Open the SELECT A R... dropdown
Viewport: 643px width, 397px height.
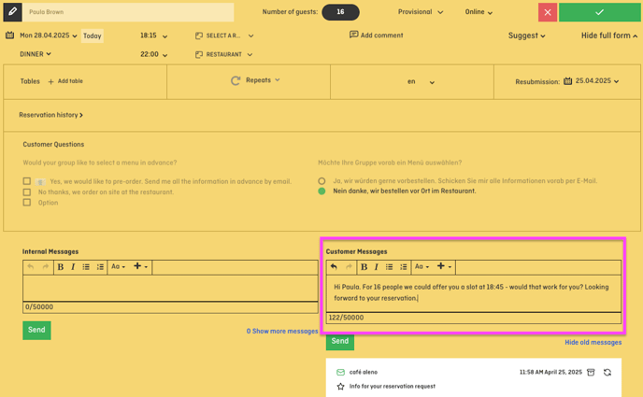(224, 35)
